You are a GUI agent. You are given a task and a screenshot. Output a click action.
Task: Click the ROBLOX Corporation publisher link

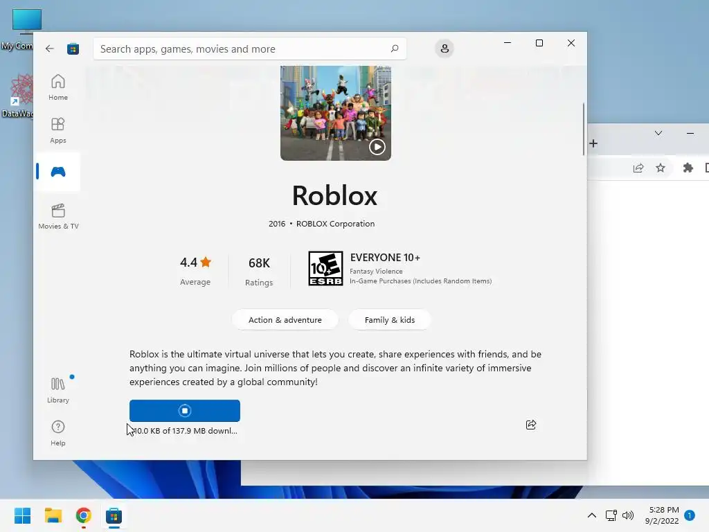(x=336, y=224)
